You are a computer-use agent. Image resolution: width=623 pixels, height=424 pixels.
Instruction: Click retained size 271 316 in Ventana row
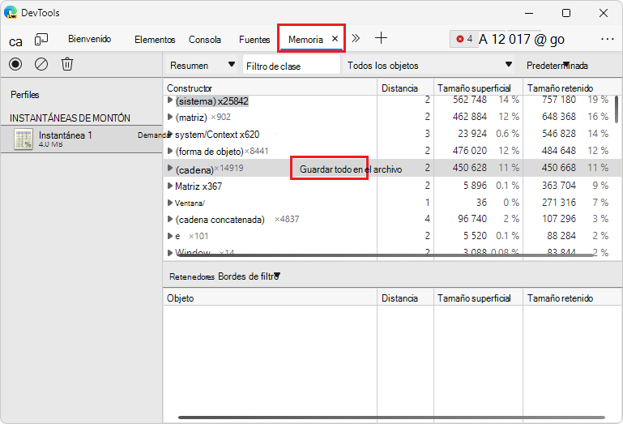tap(559, 203)
